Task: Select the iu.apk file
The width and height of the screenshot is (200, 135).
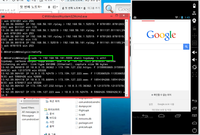Action: (x=80, y=115)
